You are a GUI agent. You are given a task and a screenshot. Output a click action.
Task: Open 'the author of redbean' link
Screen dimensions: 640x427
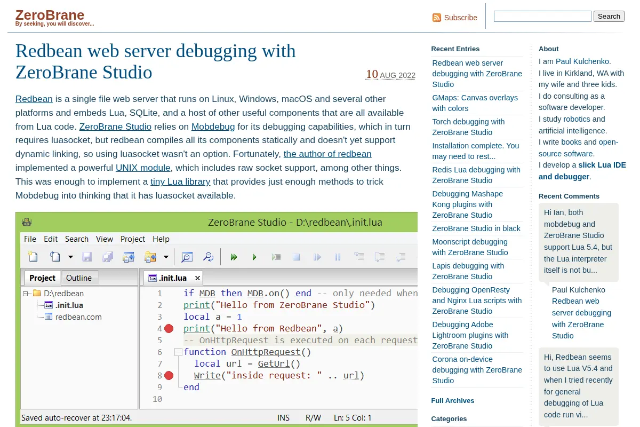(327, 154)
